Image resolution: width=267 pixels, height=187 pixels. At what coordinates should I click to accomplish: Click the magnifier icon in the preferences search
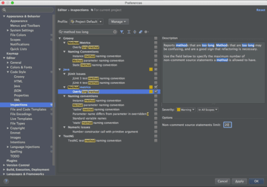[4, 10]
